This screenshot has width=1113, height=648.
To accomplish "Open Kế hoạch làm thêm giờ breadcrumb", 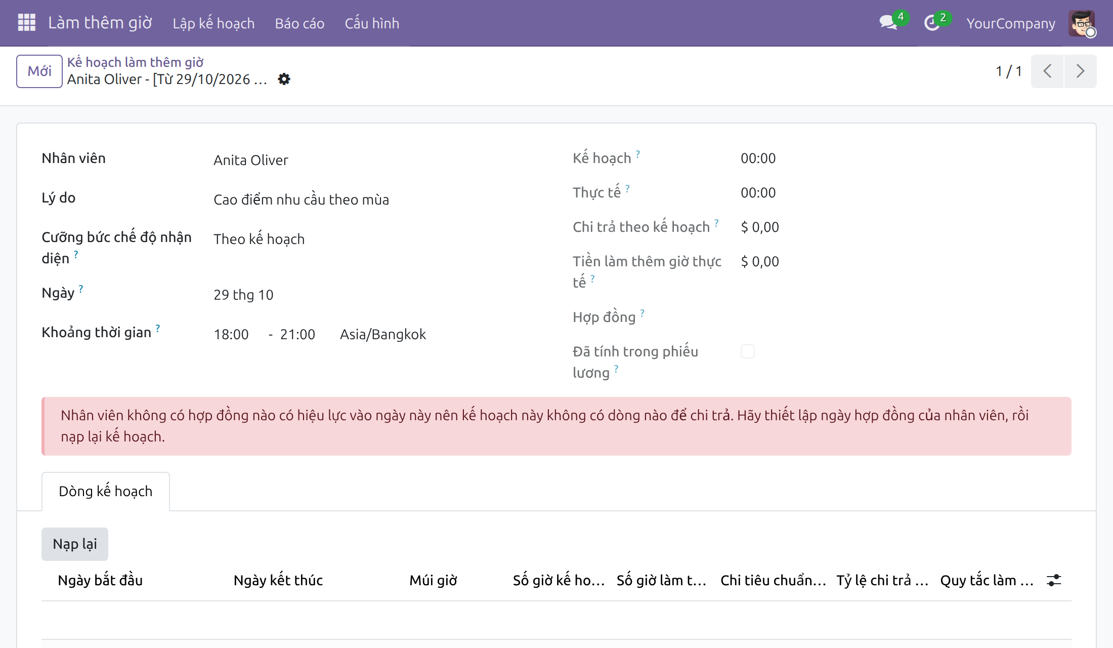I will point(135,62).
